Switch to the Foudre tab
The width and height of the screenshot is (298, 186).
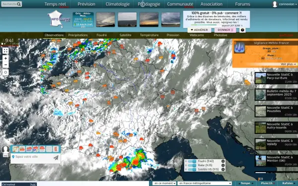pyautogui.click(x=102, y=35)
